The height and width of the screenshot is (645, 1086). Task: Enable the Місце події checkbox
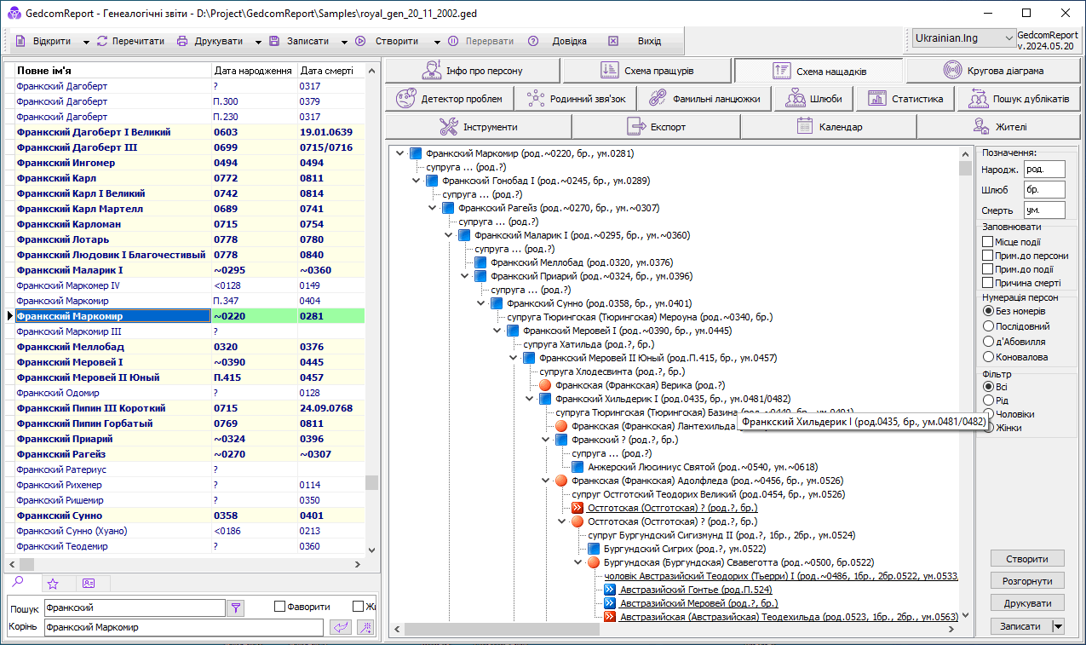click(988, 242)
